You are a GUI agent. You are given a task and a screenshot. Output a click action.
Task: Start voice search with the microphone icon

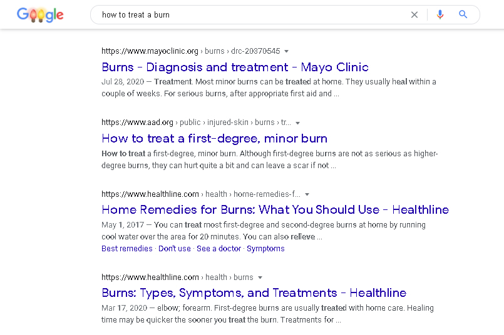pyautogui.click(x=440, y=14)
